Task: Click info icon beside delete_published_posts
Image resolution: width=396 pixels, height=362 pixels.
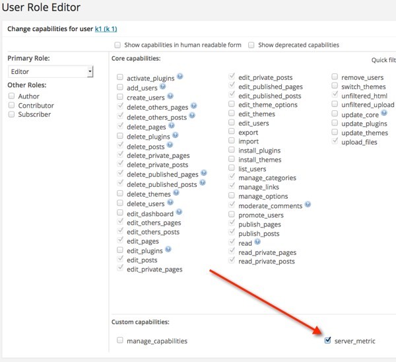Action: pyautogui.click(x=203, y=182)
